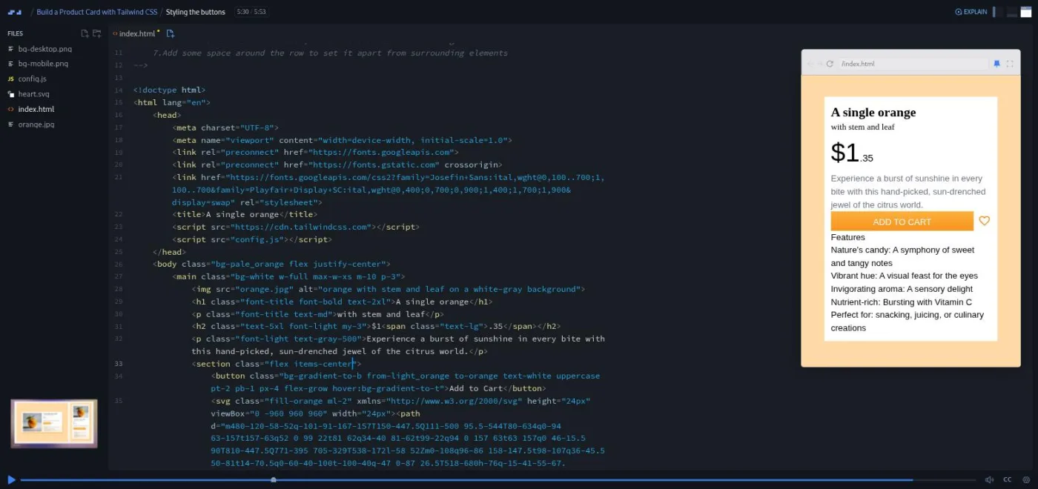
Task: Select the index.html editor tab
Action: [x=136, y=33]
